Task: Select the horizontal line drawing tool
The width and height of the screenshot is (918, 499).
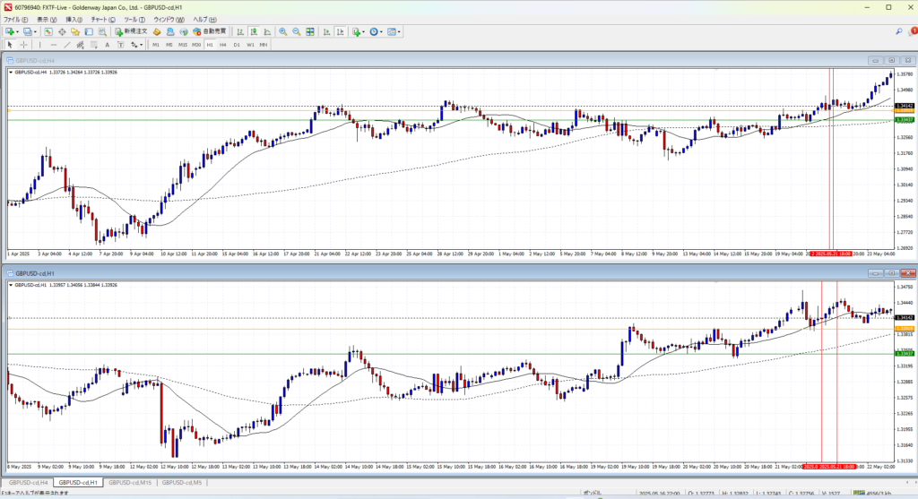Action: [55, 45]
